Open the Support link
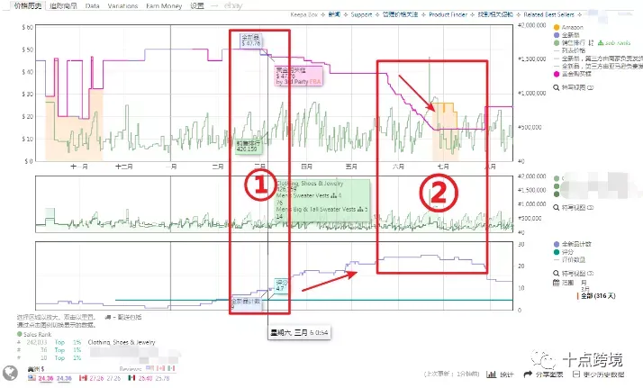Screen dimensions: 643x388 point(361,14)
